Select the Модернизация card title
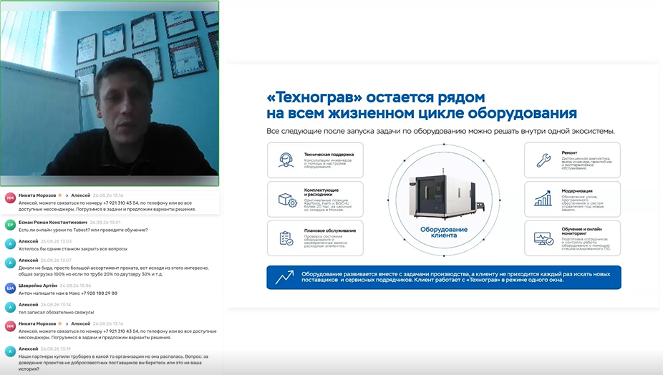 coord(577,190)
